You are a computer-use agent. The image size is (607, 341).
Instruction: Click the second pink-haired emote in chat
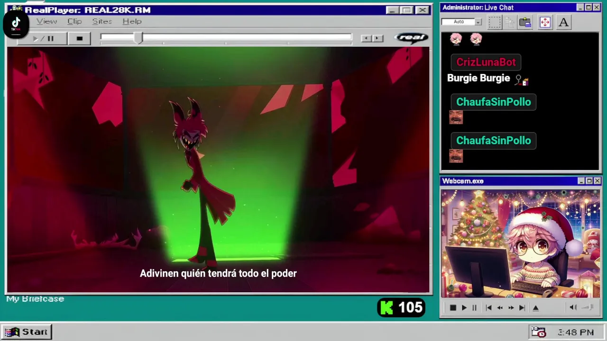[476, 39]
